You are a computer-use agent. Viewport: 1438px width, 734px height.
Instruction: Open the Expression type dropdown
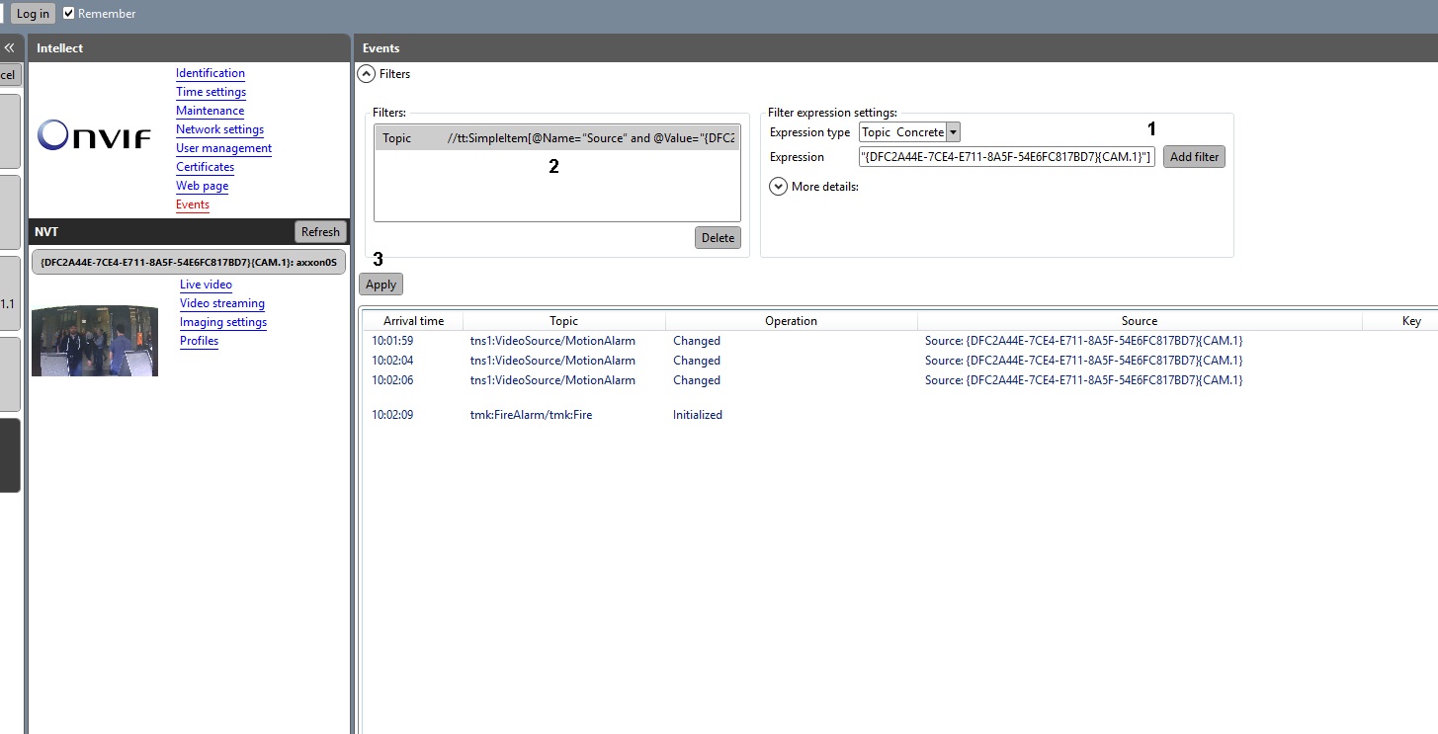953,132
